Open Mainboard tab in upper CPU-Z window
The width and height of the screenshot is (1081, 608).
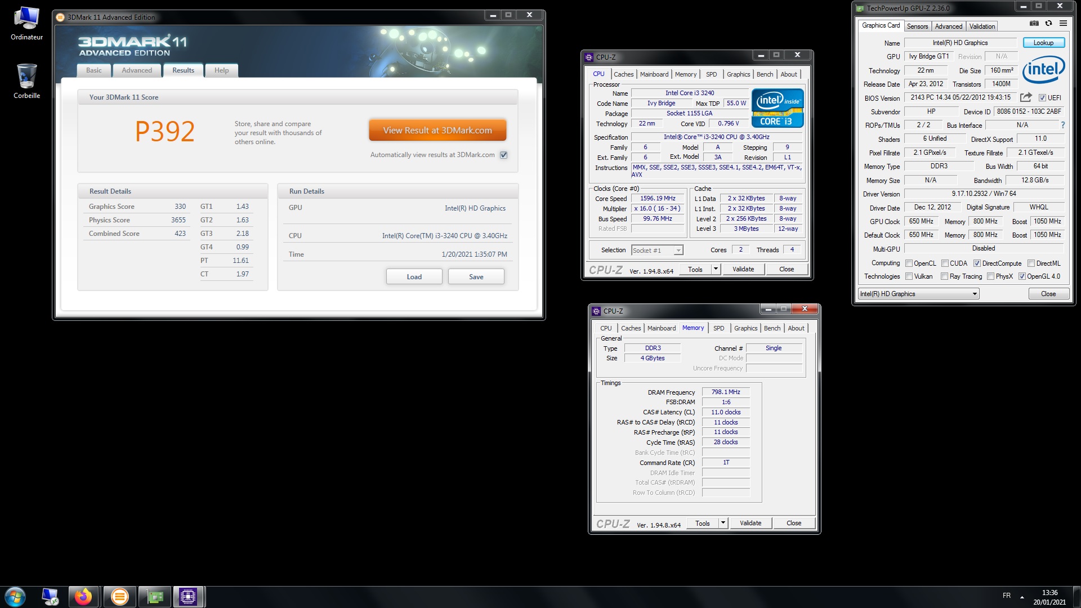pyautogui.click(x=654, y=74)
